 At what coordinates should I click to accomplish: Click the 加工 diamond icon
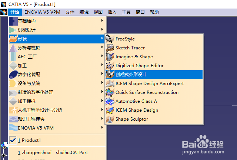click(13, 66)
